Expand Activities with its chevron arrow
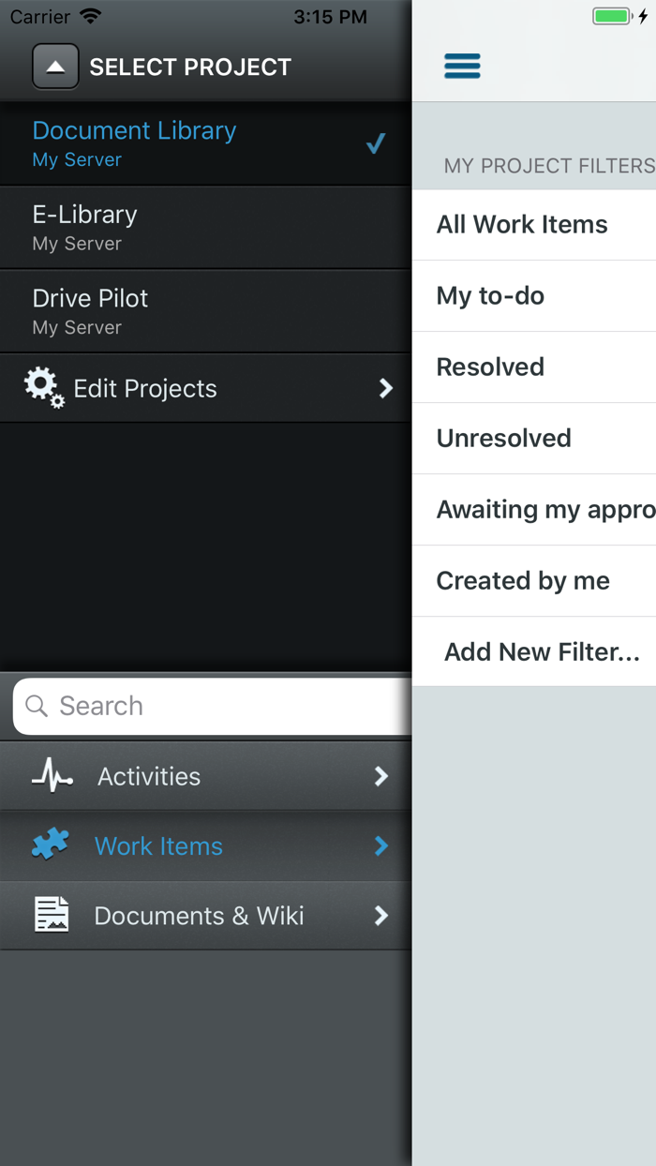 381,776
